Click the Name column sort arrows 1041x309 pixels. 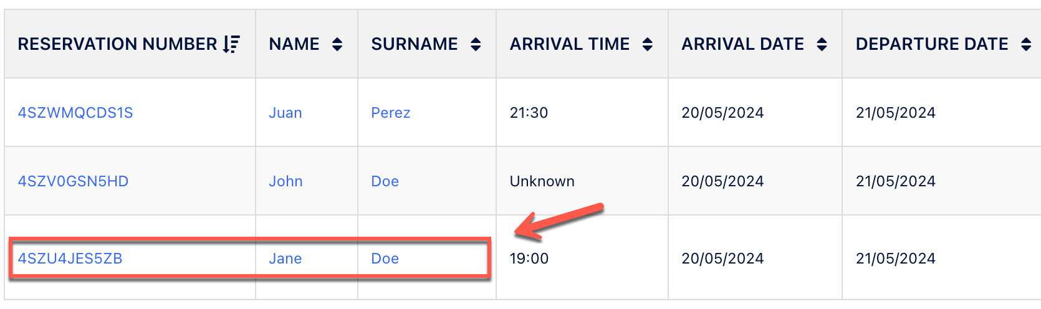pyautogui.click(x=337, y=44)
